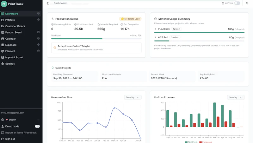Click the help icon beside Projects
This screenshot has width=253, height=143.
(38, 20)
